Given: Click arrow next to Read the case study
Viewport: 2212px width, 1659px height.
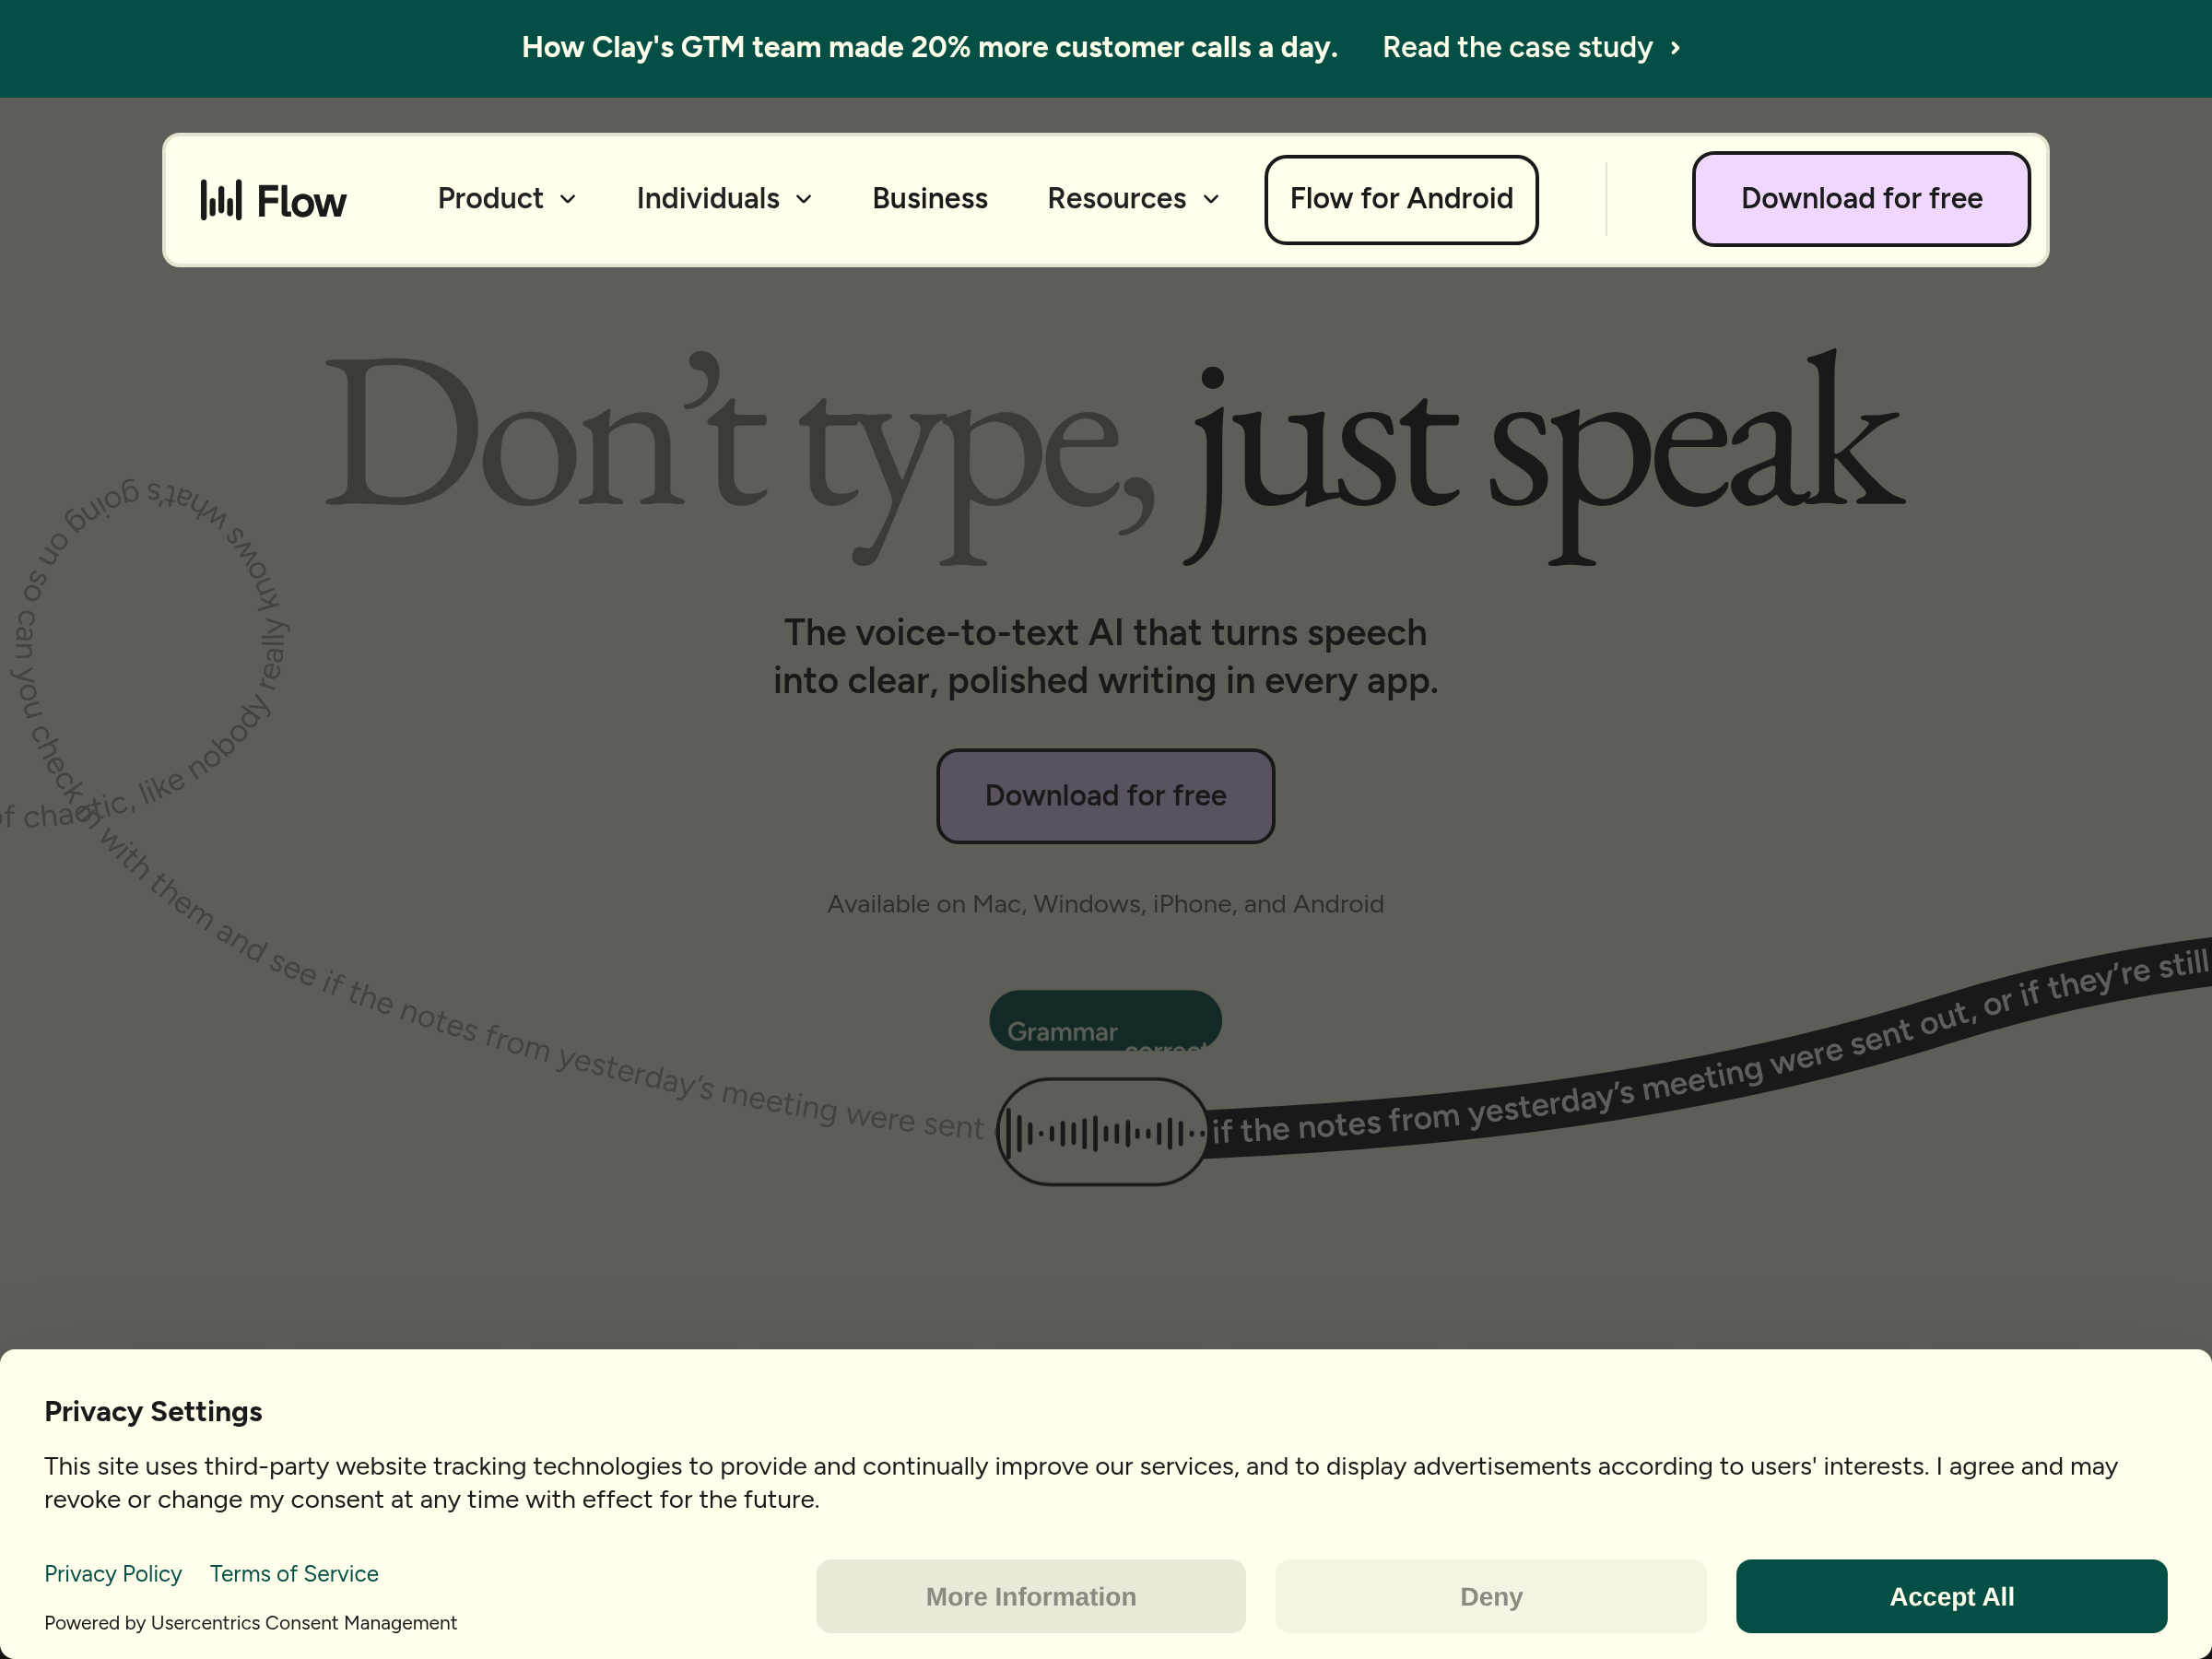Looking at the screenshot, I should (x=1675, y=48).
